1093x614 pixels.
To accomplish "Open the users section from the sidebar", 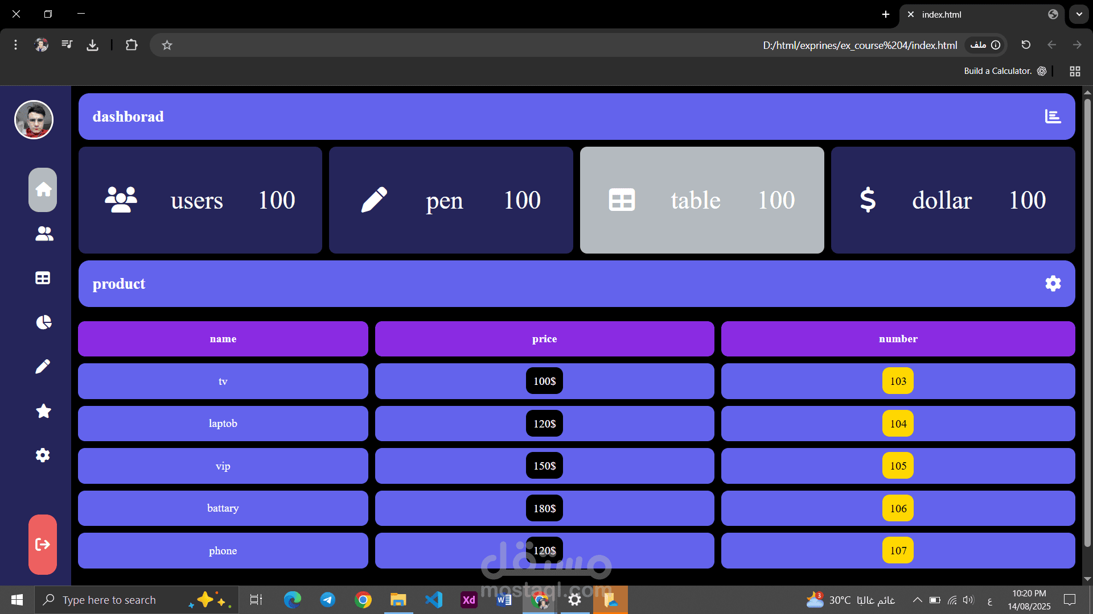I will click(43, 234).
